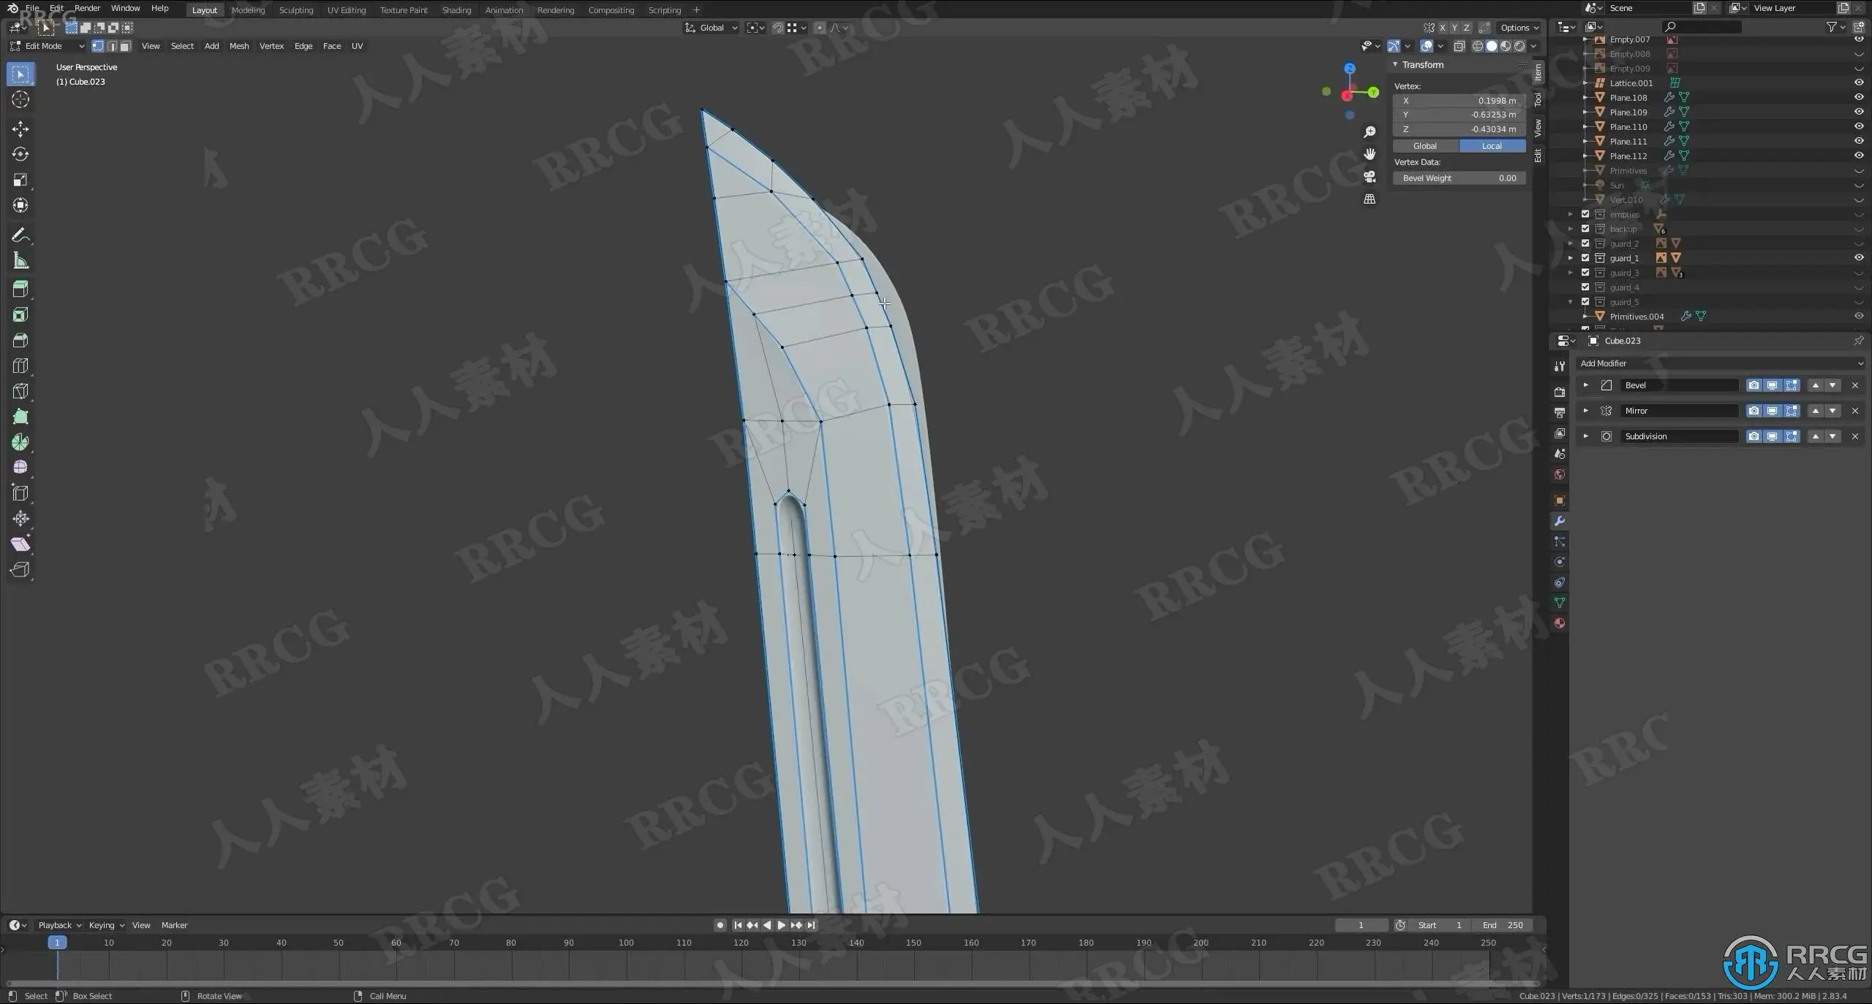This screenshot has width=1872, height=1004.
Task: Select the Annotate pencil tool
Action: click(20, 235)
